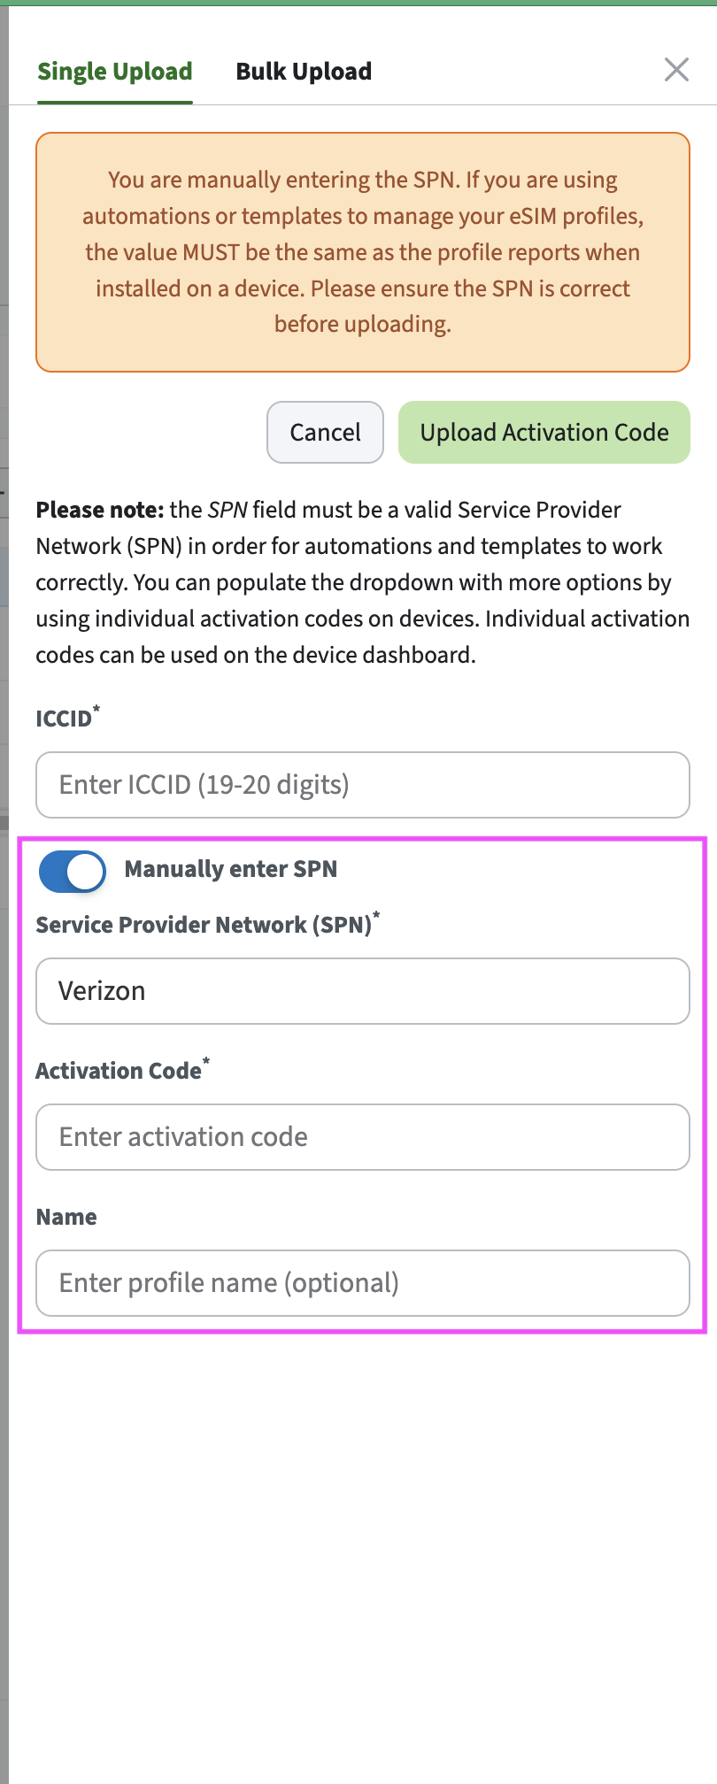This screenshot has height=1784, width=717.
Task: Click the orange SPN warning banner
Action: [363, 252]
